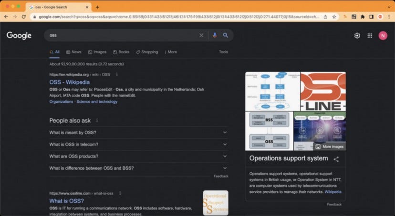Open the Organizations sitelink
395x216 pixels.
[61, 101]
